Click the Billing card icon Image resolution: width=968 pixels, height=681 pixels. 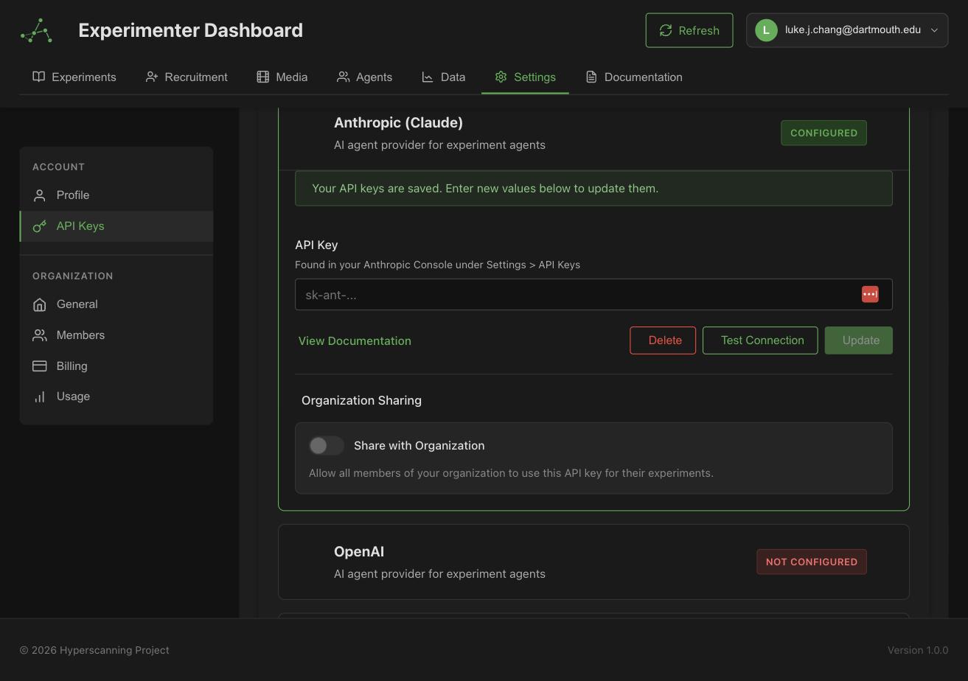pyautogui.click(x=40, y=366)
